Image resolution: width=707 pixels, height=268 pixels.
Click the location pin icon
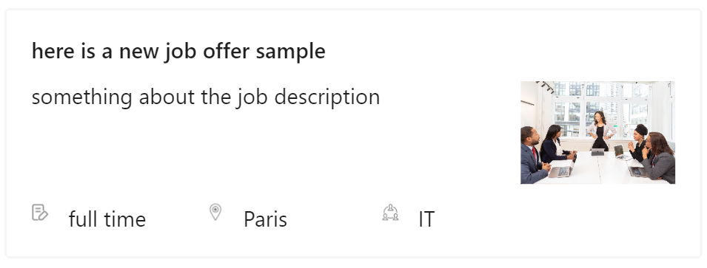click(215, 212)
